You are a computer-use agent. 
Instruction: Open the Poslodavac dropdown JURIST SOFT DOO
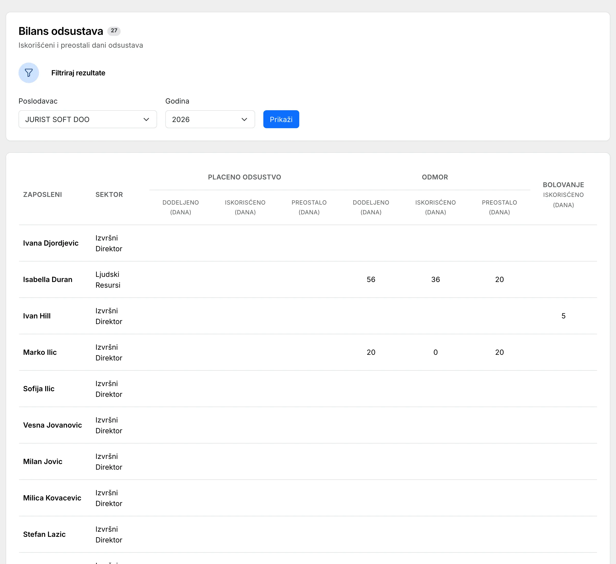(88, 119)
